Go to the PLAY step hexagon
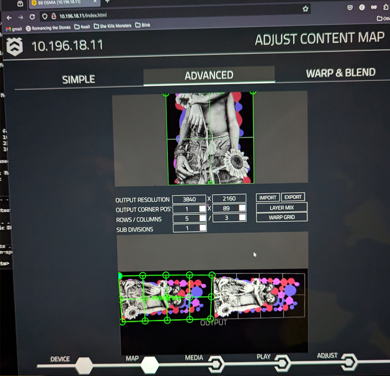 tap(282, 362)
